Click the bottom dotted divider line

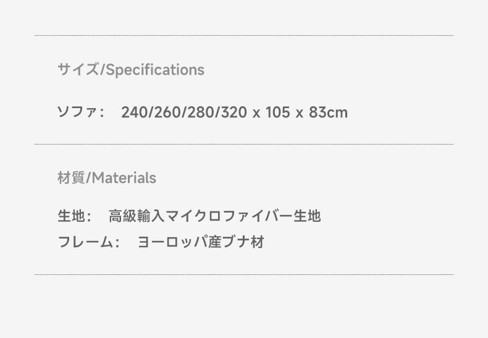coord(244,274)
